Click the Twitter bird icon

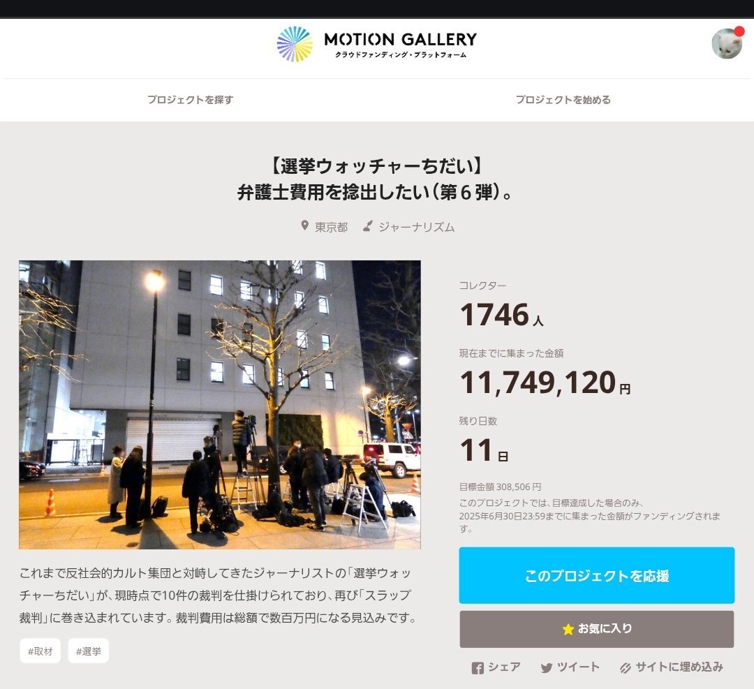tap(546, 668)
